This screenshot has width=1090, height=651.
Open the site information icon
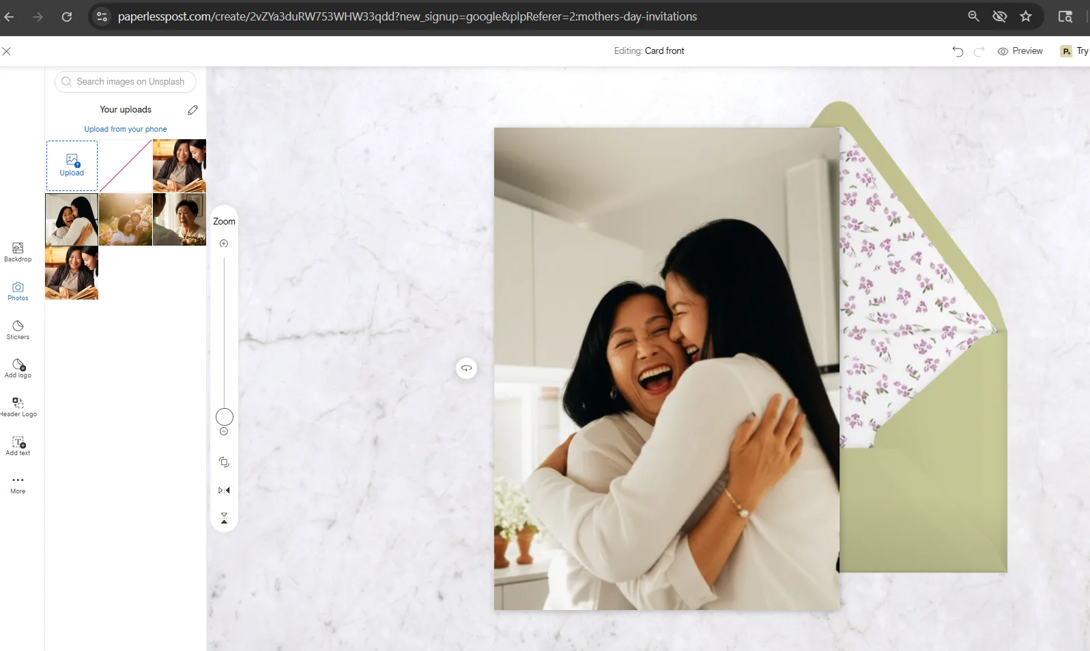(102, 16)
